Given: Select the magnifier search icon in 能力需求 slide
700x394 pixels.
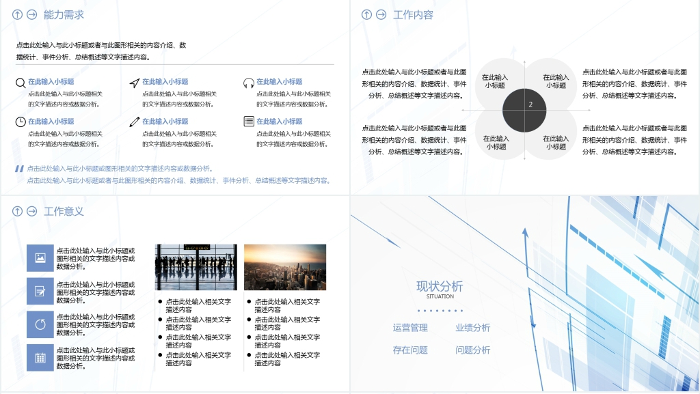Looking at the screenshot, I should [x=21, y=83].
